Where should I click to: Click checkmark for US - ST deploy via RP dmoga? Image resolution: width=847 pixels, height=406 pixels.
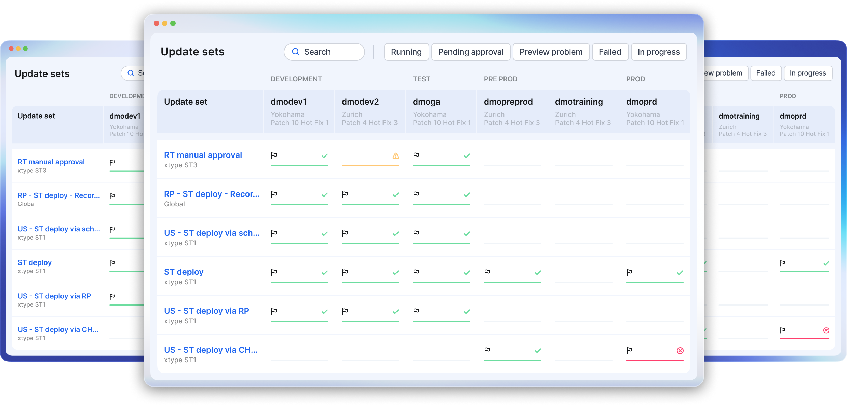pos(467,312)
